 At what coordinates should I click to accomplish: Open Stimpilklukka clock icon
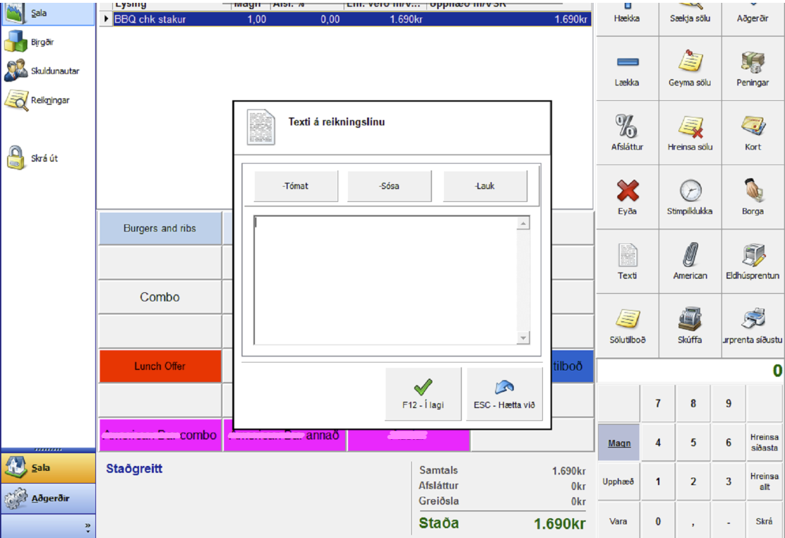[x=690, y=191]
